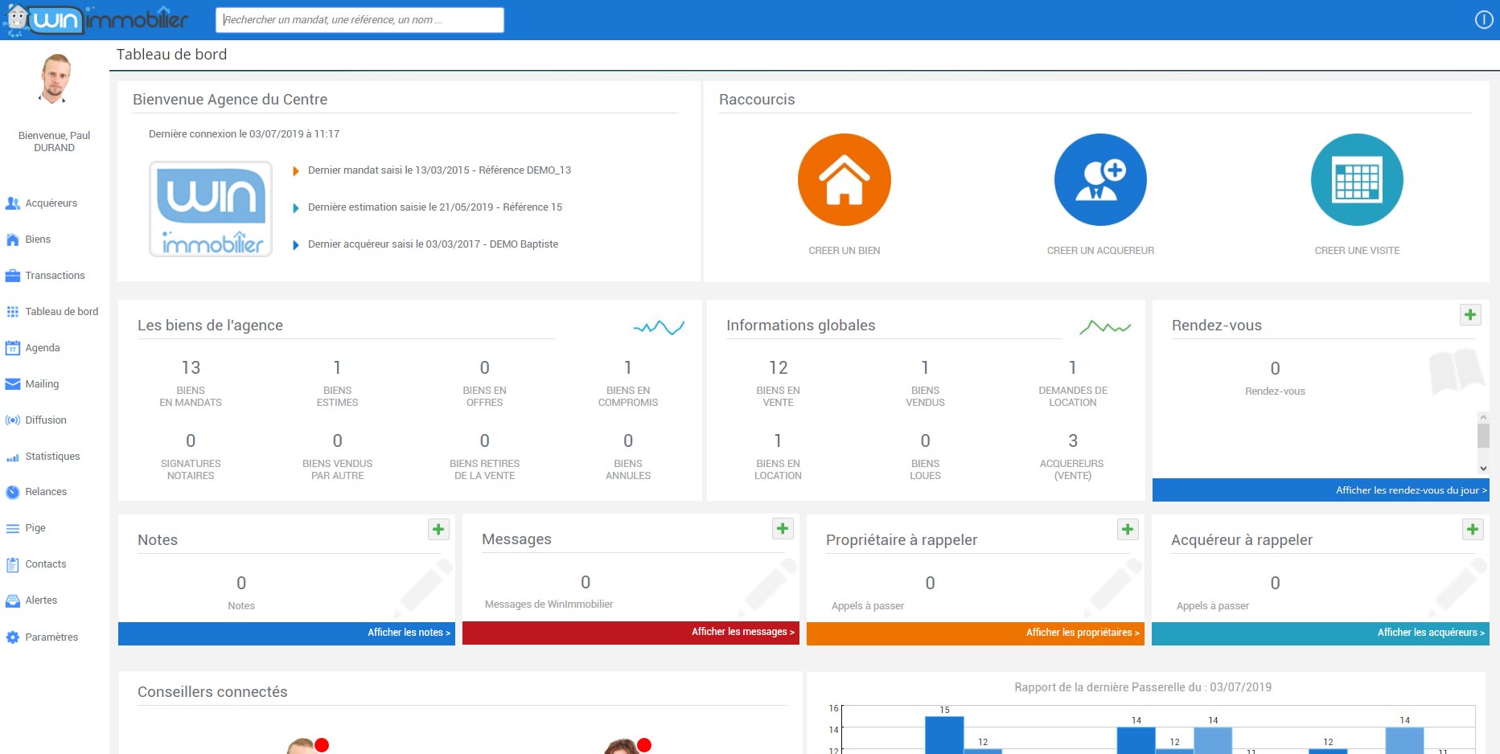1500x754 pixels.
Task: Click Paul Durand's profile photo
Action: (55, 78)
